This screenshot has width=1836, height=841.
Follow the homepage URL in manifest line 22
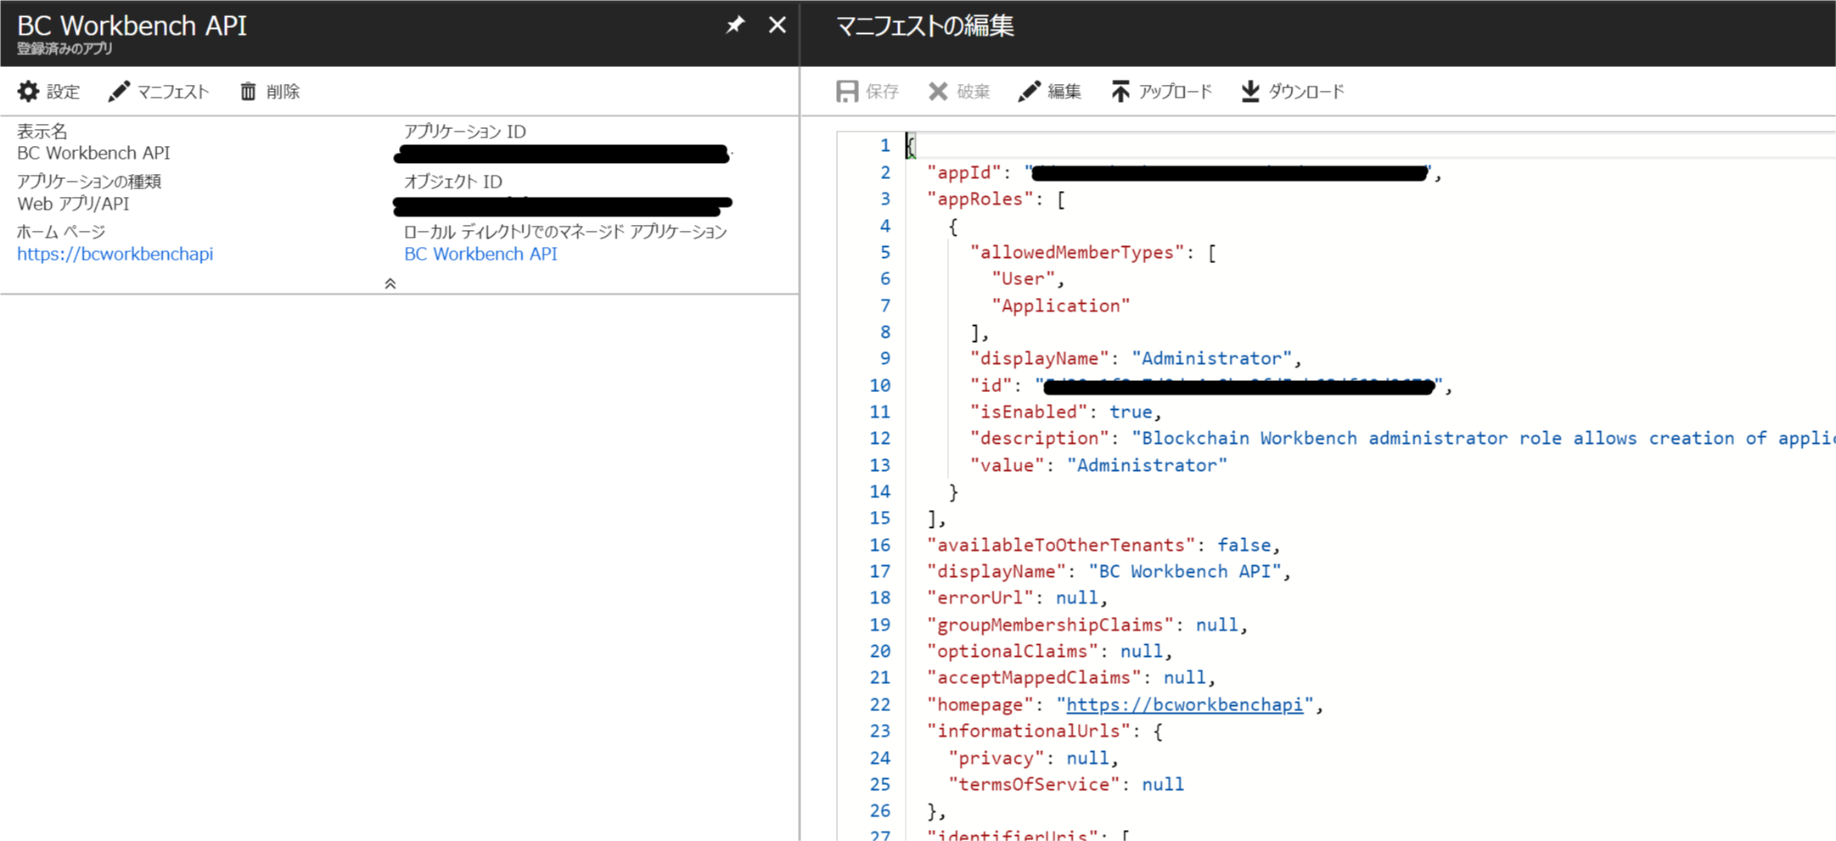tap(1184, 704)
